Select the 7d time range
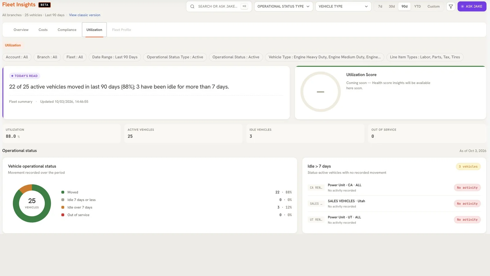 pyautogui.click(x=380, y=6)
